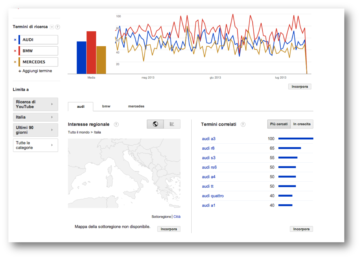The image size is (361, 259).
Task: Add a term via Aggiungi termine
Action: tap(35, 71)
